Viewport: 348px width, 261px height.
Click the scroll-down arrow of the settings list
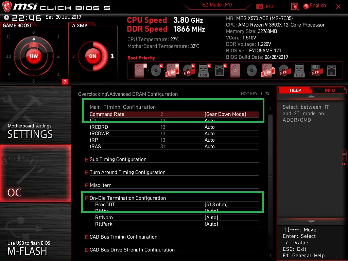[x=270, y=256]
